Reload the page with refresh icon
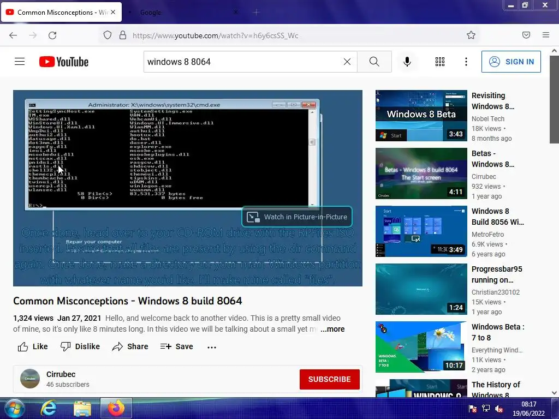559x419 pixels. (52, 35)
